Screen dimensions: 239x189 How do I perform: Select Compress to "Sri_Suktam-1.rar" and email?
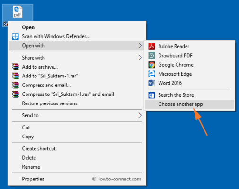(77, 94)
